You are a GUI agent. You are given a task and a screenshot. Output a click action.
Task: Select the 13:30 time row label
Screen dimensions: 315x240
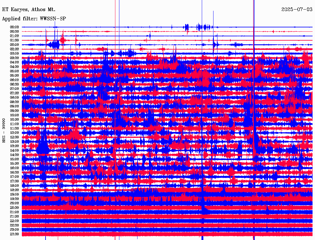pyautogui.click(x=14, y=146)
